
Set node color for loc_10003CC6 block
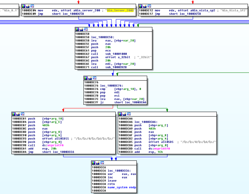coord(94,163)
